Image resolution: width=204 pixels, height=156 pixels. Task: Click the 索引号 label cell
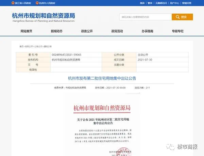(33, 55)
